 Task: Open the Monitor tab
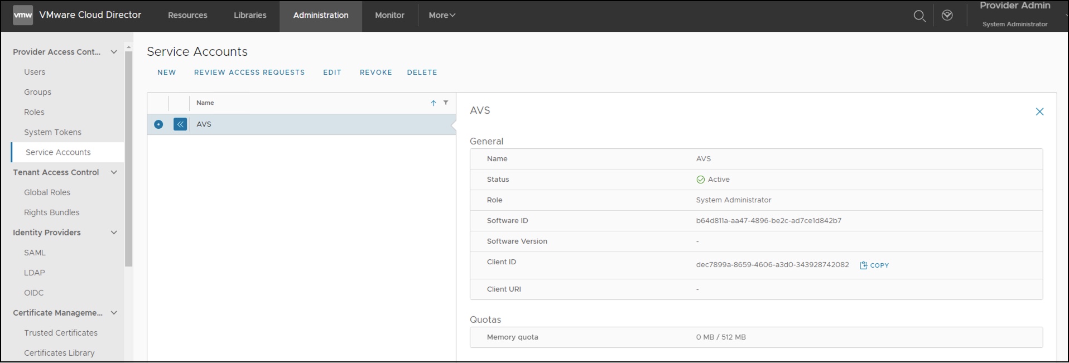tap(389, 16)
